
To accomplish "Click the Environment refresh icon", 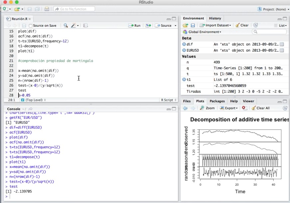I will pos(256,25).
